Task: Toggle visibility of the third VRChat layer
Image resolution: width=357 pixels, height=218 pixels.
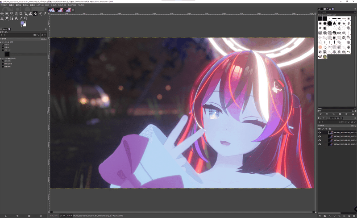Action: [x=320, y=140]
